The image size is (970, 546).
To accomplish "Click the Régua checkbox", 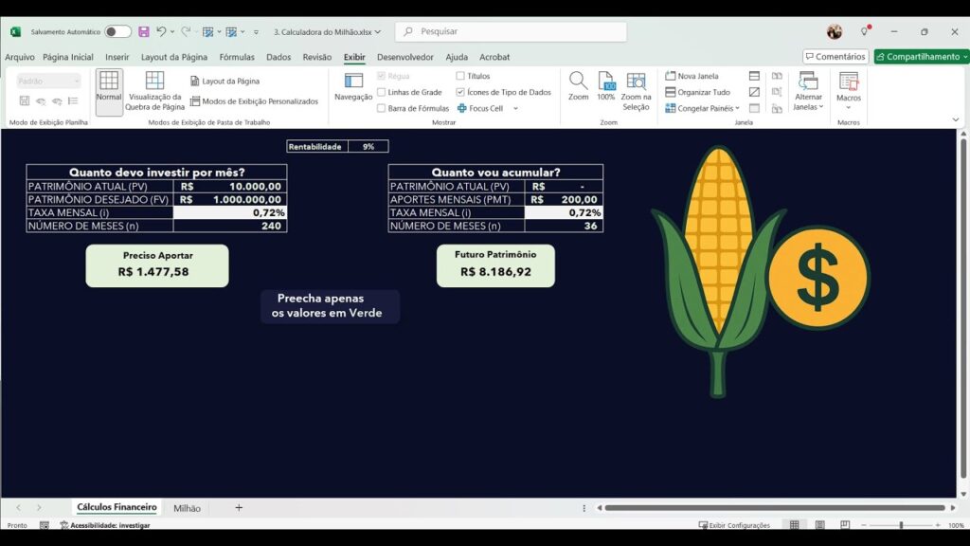I will click(381, 76).
